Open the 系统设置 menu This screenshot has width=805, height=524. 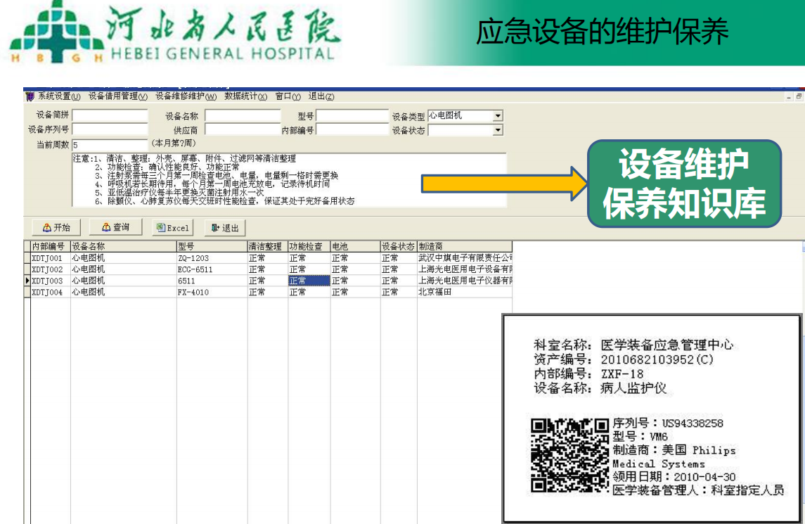(x=59, y=96)
